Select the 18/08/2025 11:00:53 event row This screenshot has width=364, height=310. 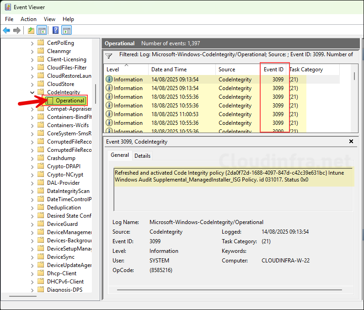[x=183, y=114]
